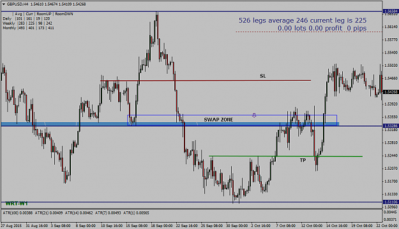Click the 1.51106 level price tag

391,202
